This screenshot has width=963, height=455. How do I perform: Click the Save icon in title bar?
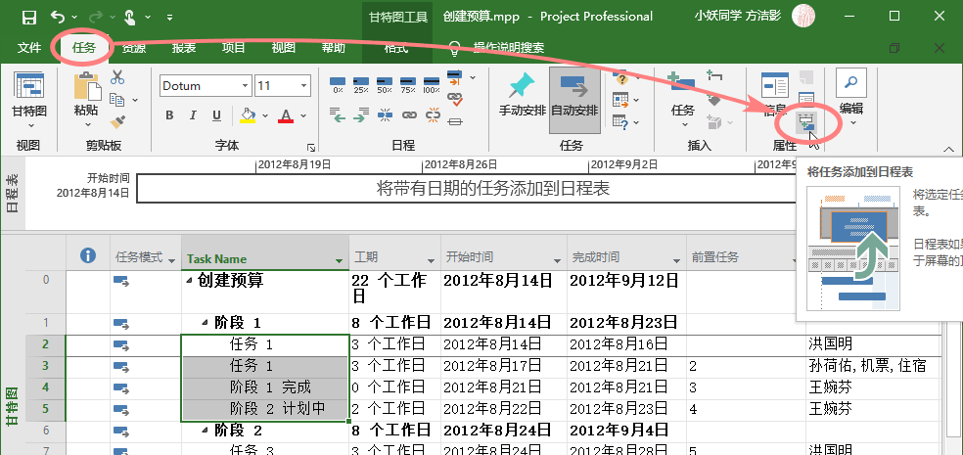tap(28, 18)
